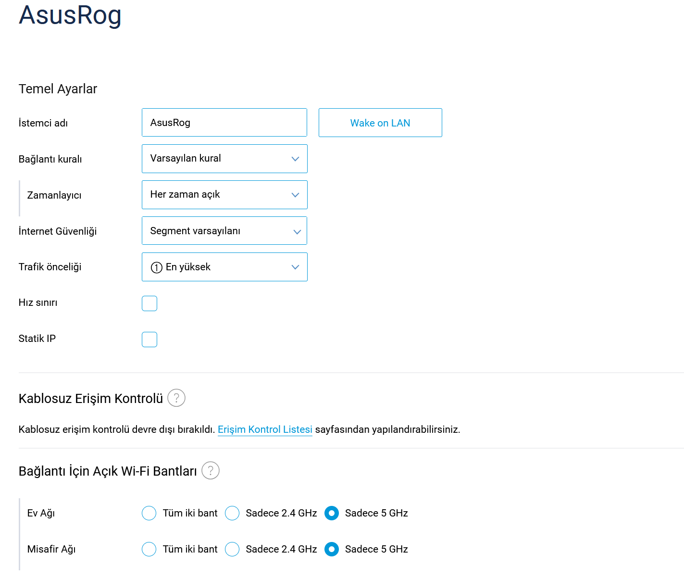Viewport: 684px width, 579px height.
Task: Choose Sadece 5 GHz for Misafir Ağı
Action: tap(332, 549)
